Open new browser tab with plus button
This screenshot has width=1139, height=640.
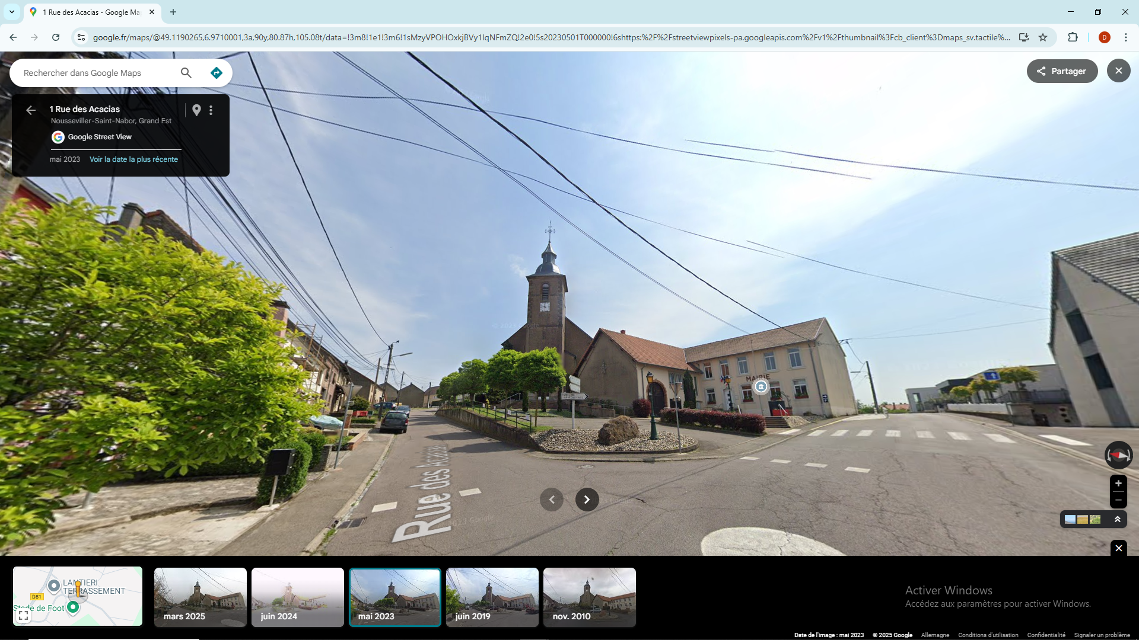tap(173, 12)
